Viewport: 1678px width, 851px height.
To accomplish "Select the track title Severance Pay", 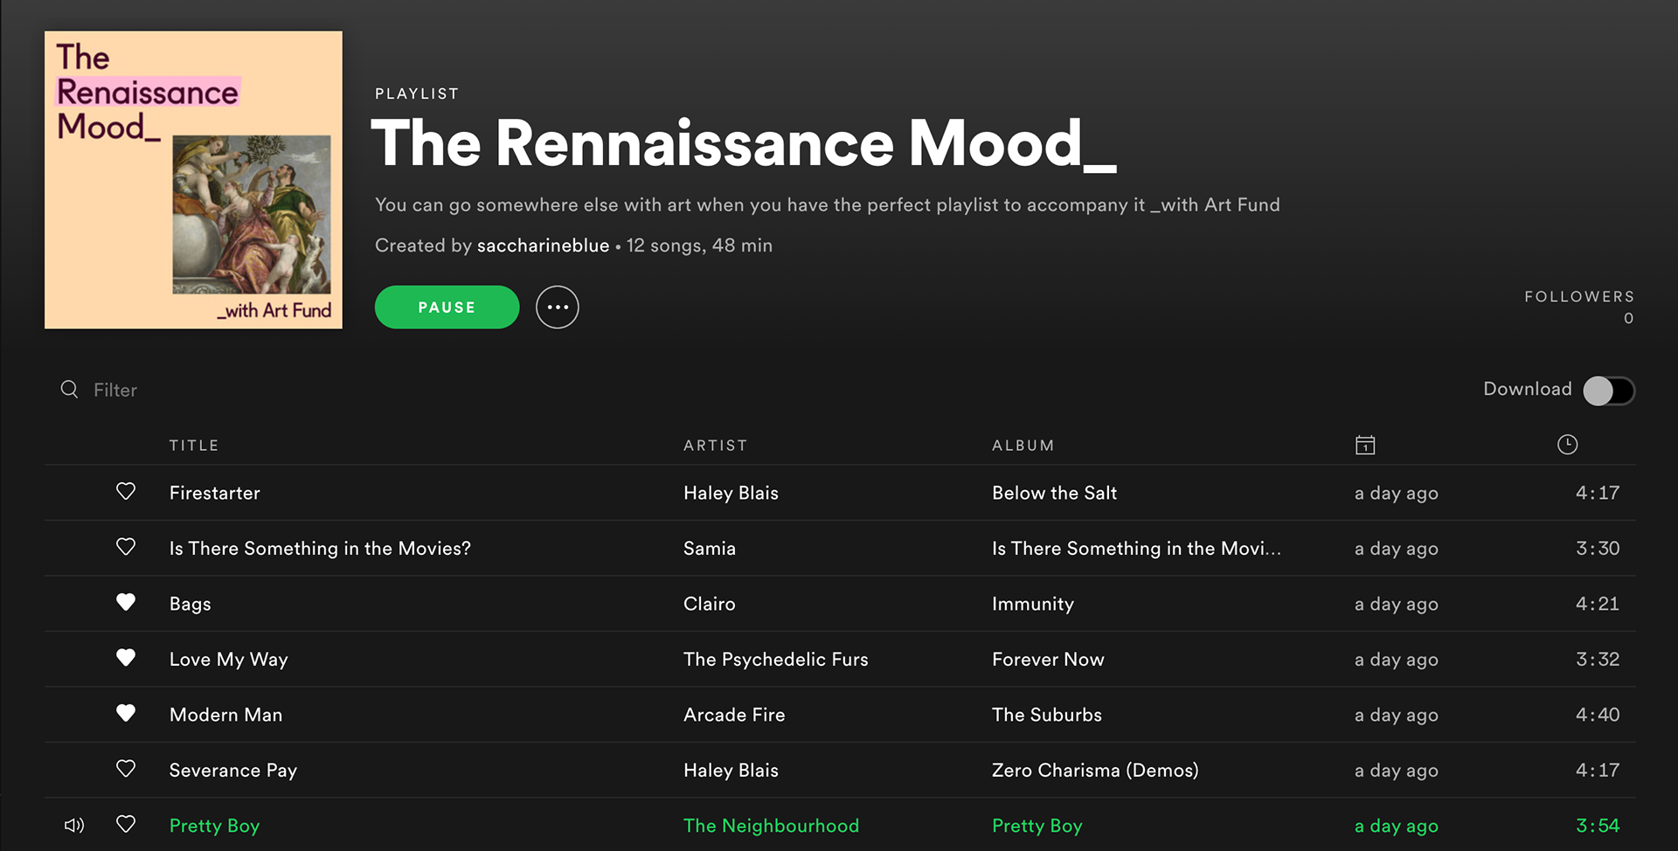I will pyautogui.click(x=233, y=771).
